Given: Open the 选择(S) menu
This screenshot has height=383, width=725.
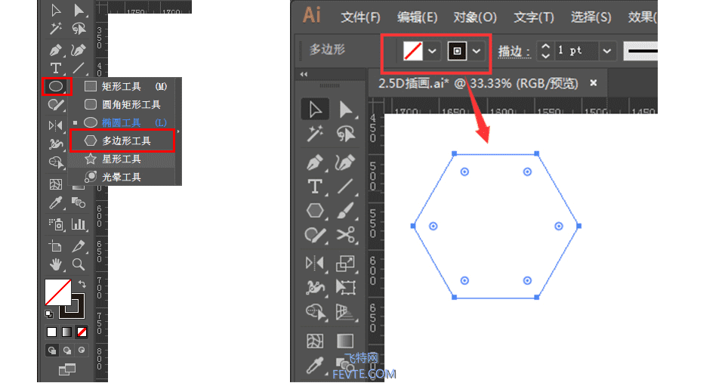Looking at the screenshot, I should [591, 17].
